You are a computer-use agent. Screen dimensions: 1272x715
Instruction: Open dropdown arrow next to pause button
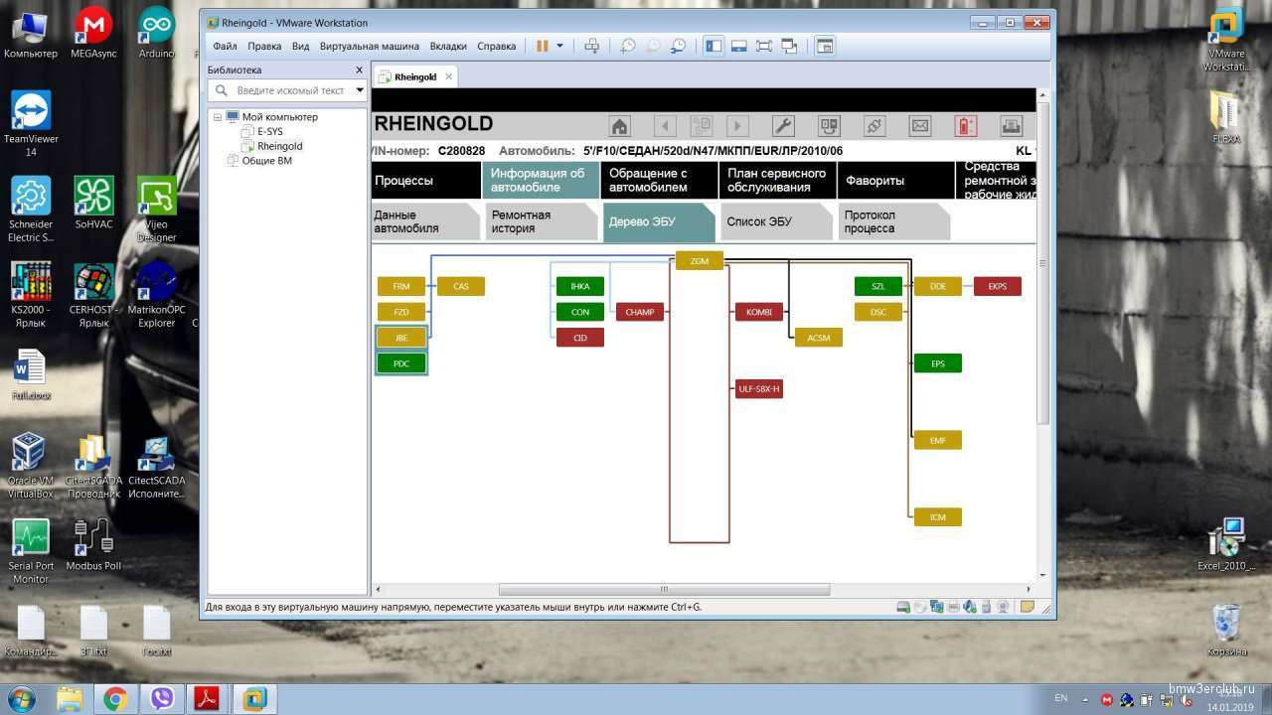click(559, 46)
